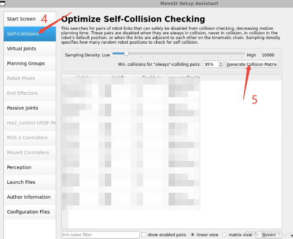This screenshot has height=239, width=293.
Task: Click the Sampling Density slider handle
Action: (126, 53)
